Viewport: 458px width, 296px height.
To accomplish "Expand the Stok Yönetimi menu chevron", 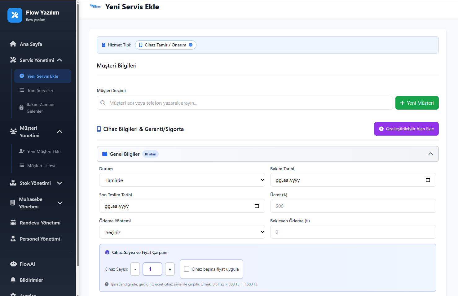I will coord(60,183).
